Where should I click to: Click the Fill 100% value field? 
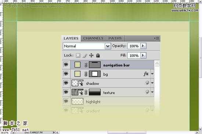tap(134, 55)
